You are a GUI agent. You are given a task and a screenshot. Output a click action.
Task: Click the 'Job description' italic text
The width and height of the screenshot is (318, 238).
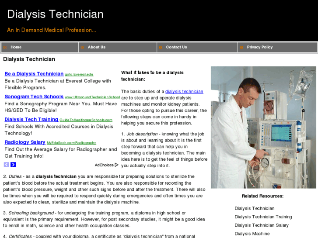click(142, 134)
